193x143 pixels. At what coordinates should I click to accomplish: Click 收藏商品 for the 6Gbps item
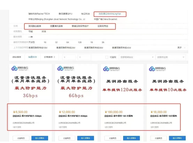(x=67, y=138)
